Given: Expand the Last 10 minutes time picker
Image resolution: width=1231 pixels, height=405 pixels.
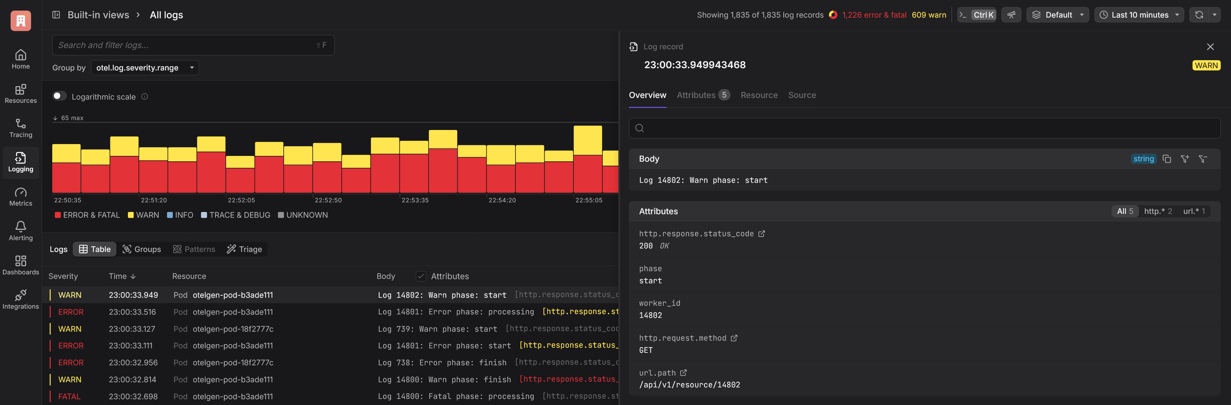Looking at the screenshot, I should [1139, 15].
